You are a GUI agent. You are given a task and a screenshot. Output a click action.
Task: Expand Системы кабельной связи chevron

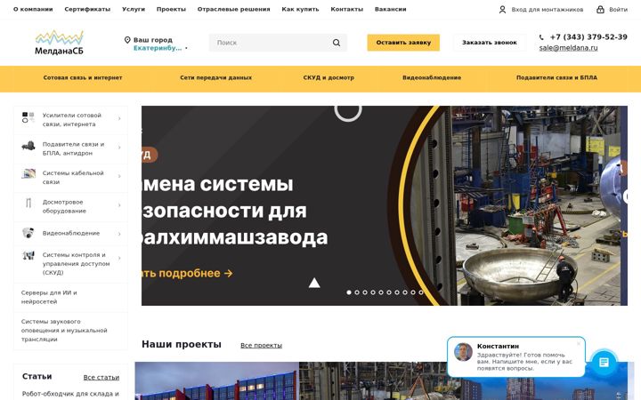pos(119,176)
